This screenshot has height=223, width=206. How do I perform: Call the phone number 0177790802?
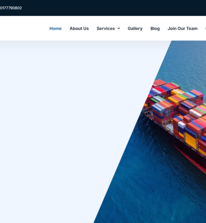[11, 8]
